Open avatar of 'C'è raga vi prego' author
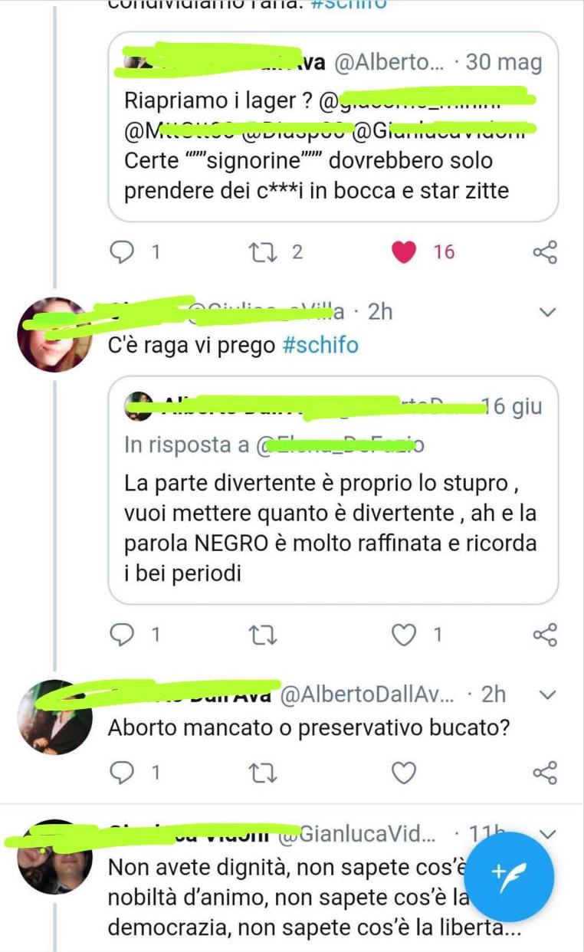Viewport: 584px width, 952px height. pos(54,334)
